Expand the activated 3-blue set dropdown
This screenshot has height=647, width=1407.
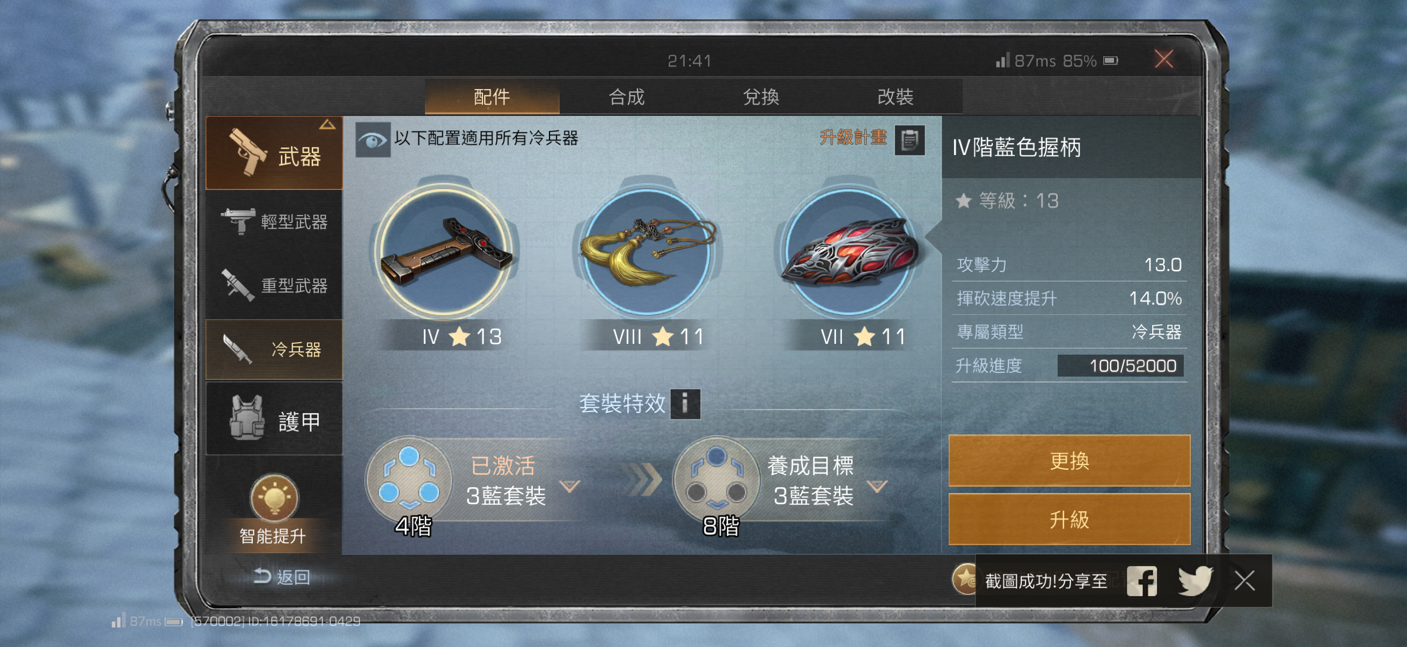click(x=570, y=486)
